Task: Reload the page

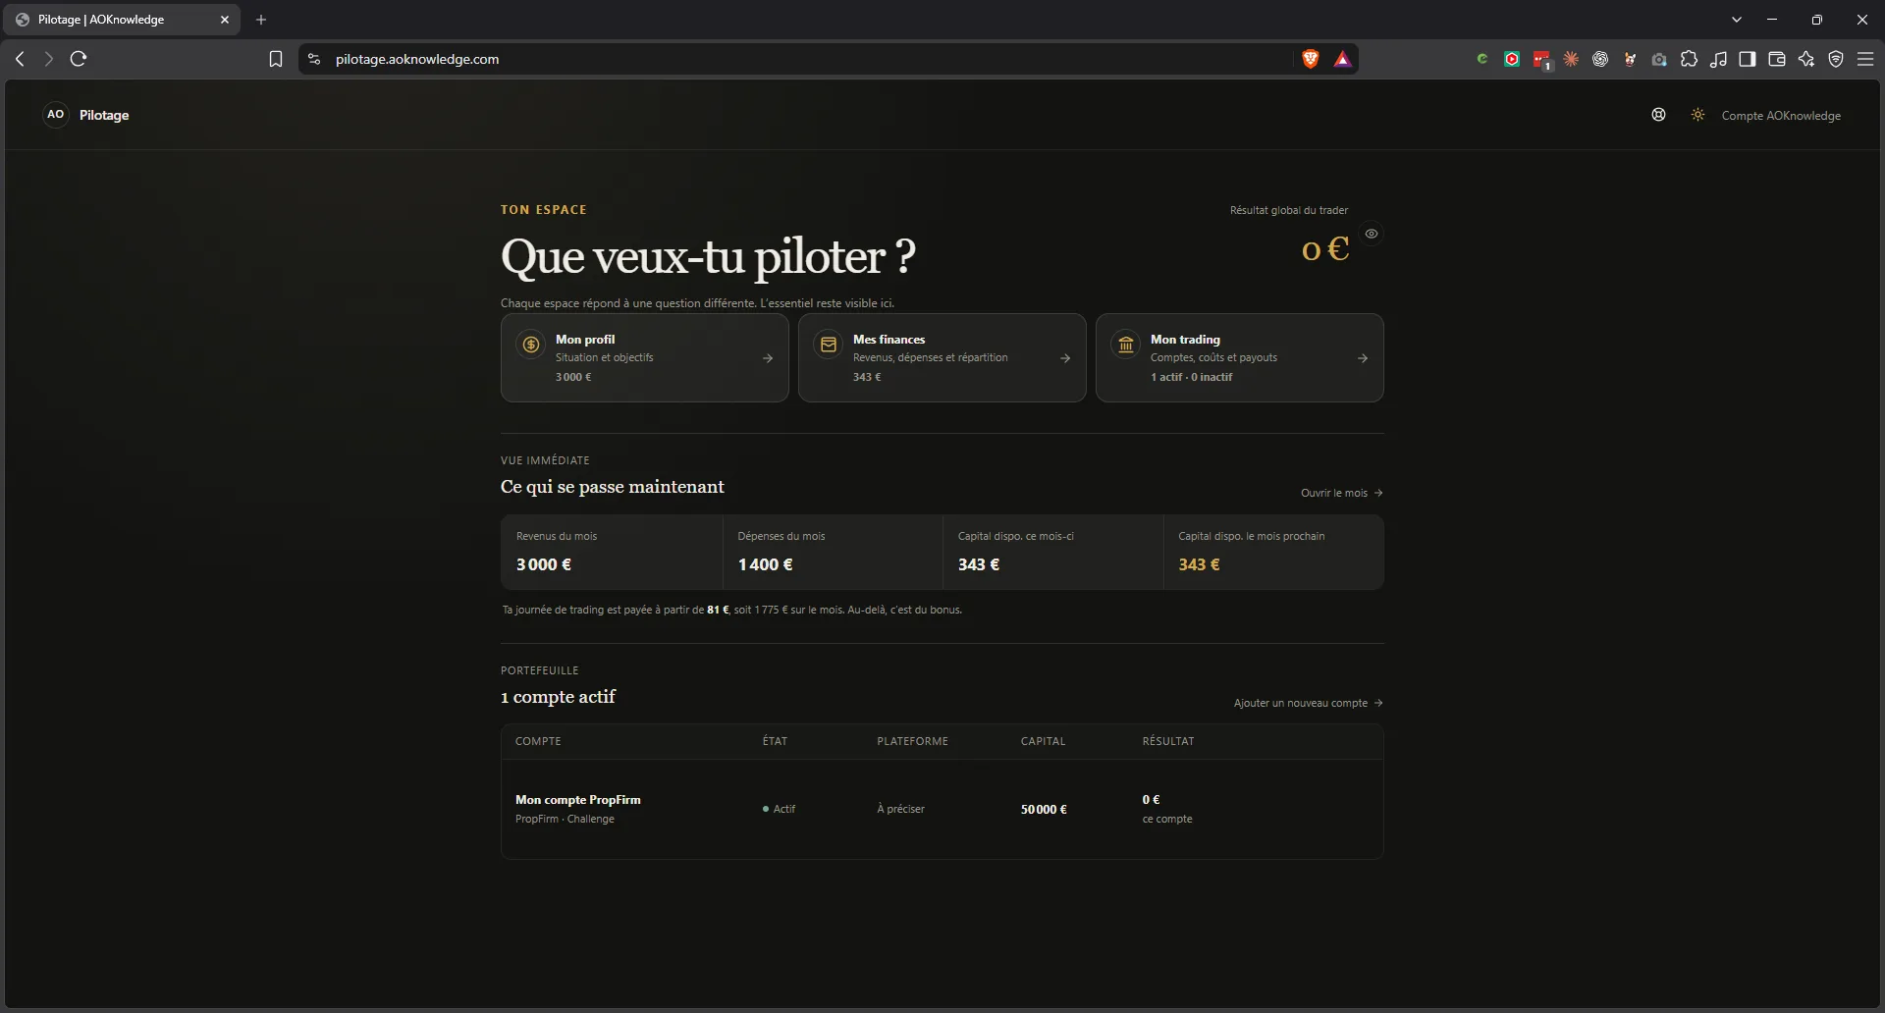Action: [x=79, y=59]
